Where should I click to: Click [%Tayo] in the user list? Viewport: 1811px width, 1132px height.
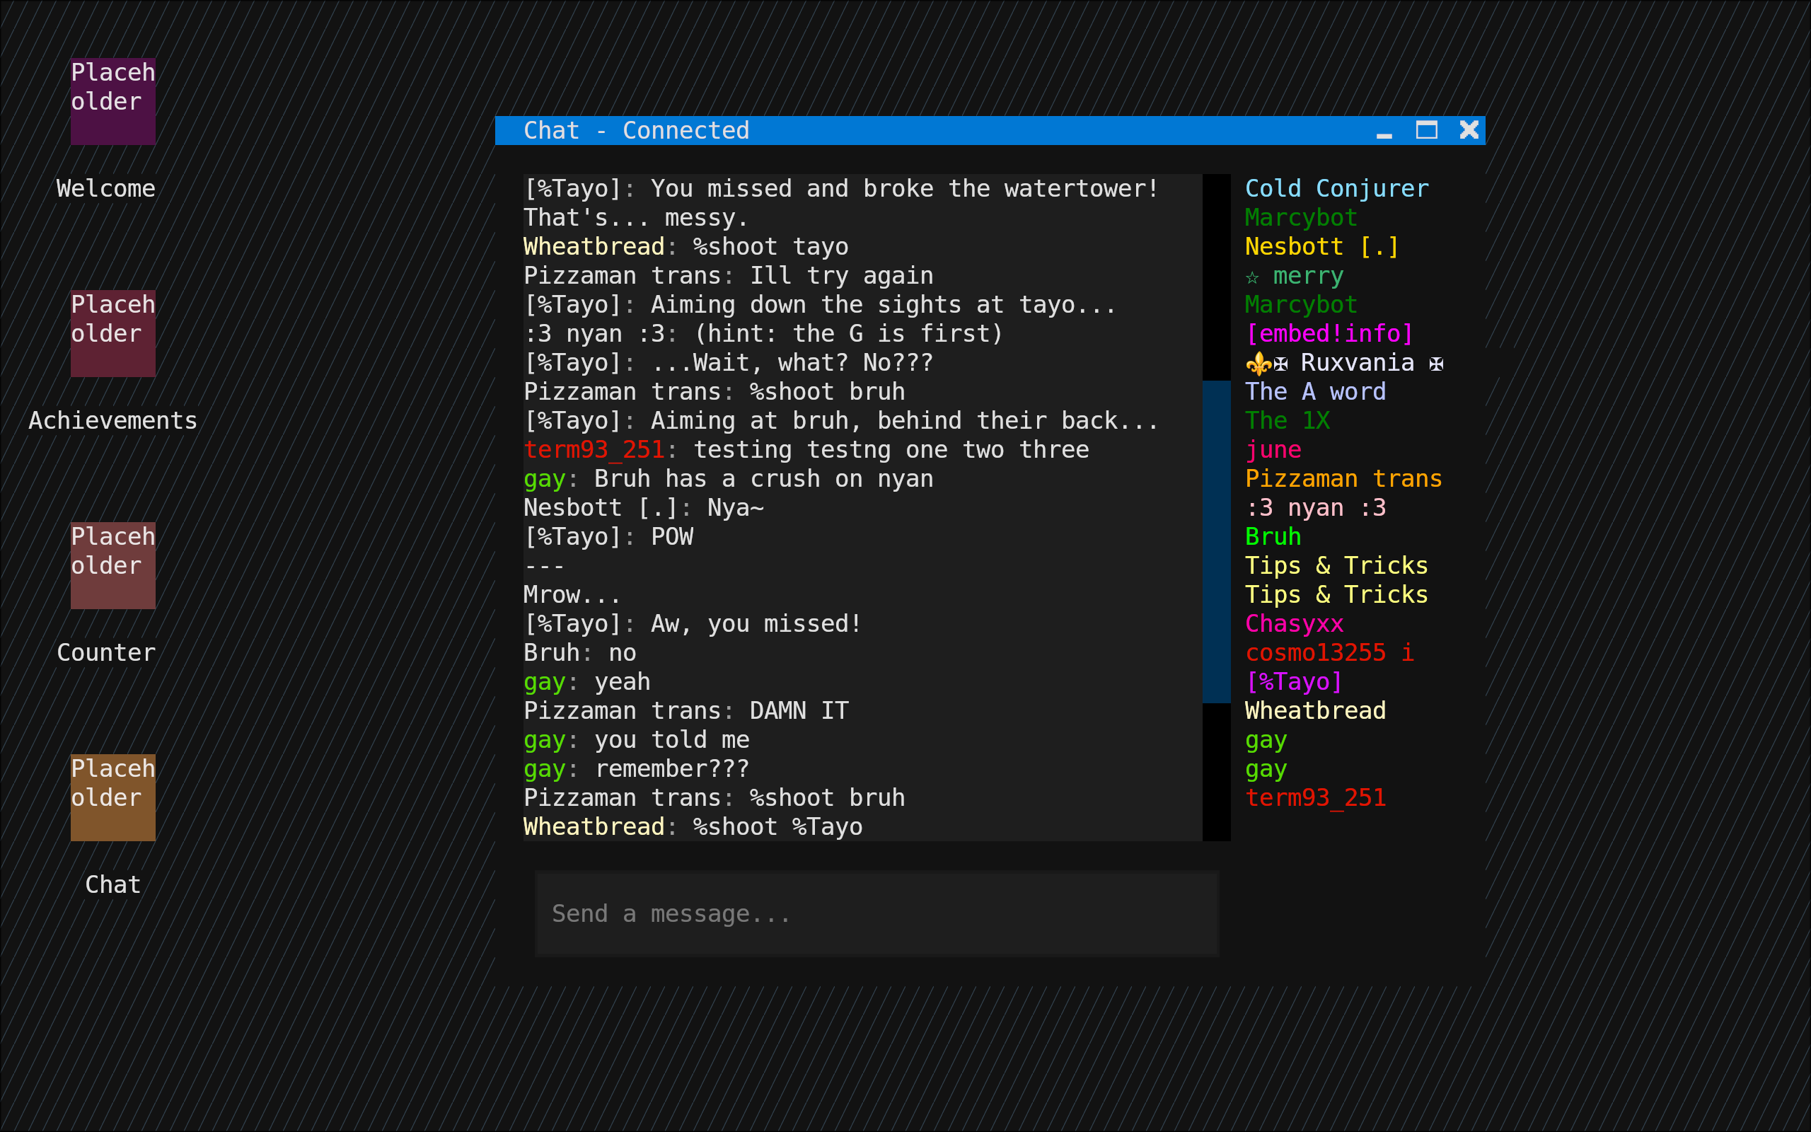click(1294, 682)
